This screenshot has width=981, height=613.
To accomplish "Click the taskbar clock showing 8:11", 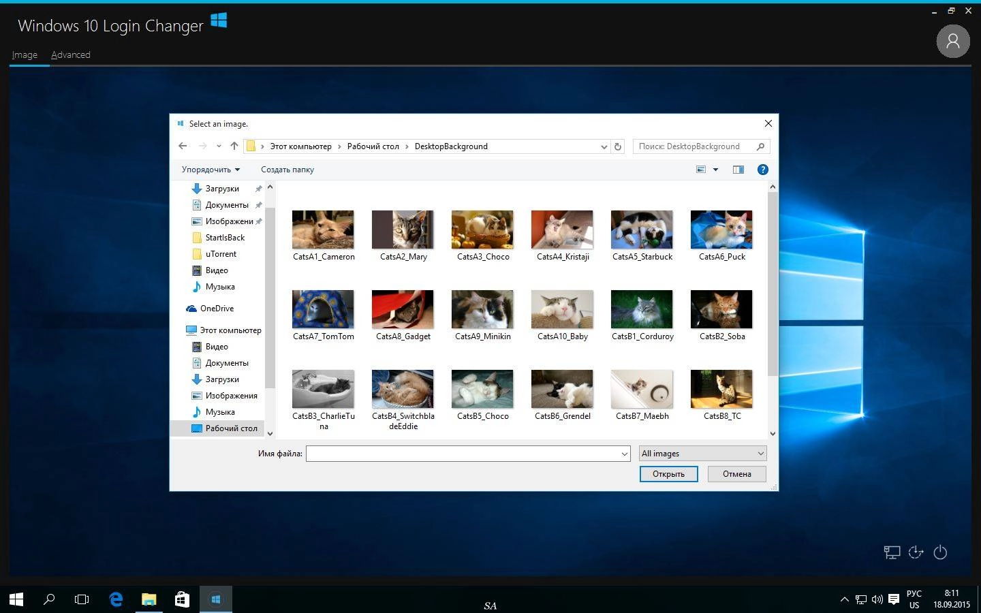I will 952,599.
